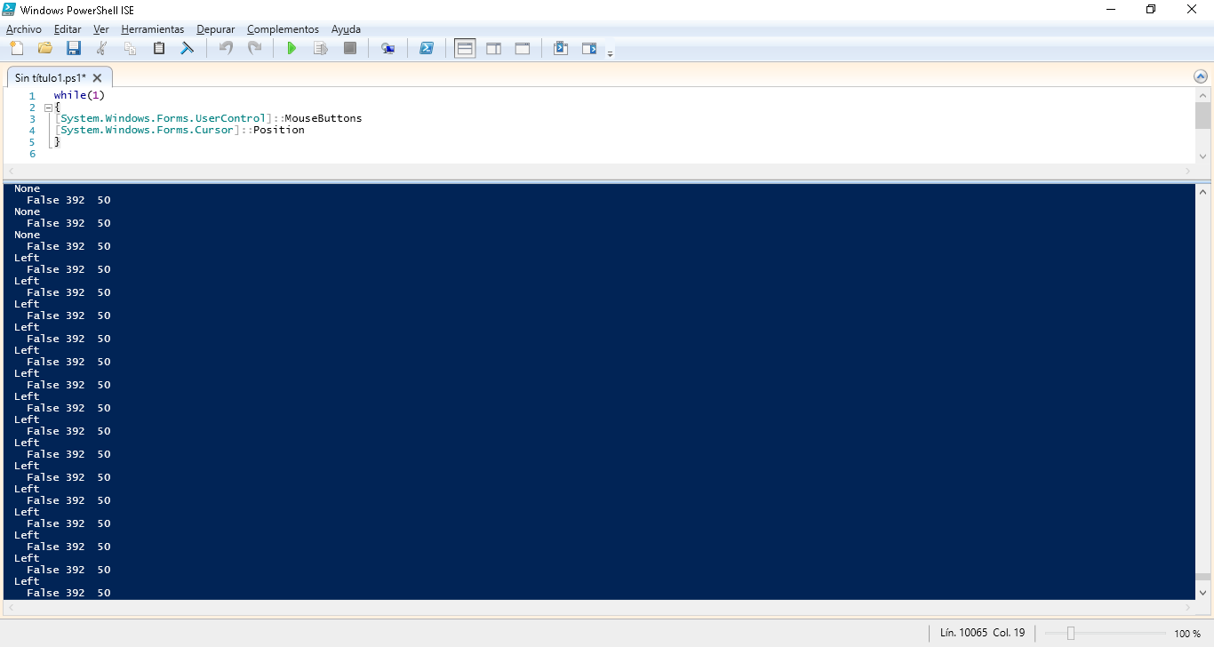Open a script file with folder icon

pyautogui.click(x=45, y=48)
